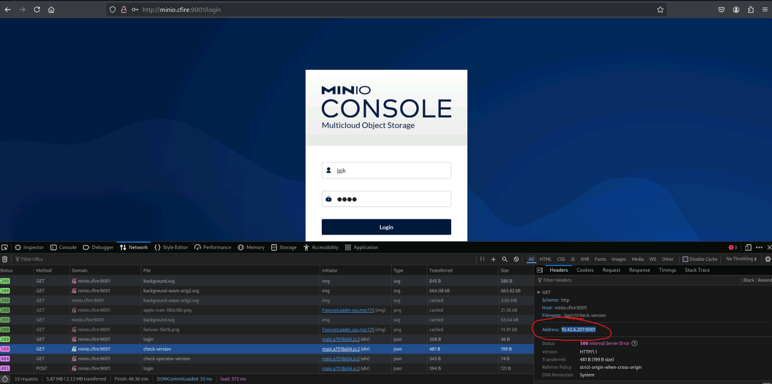Open request blocking via the blocked circle icon

[516, 259]
